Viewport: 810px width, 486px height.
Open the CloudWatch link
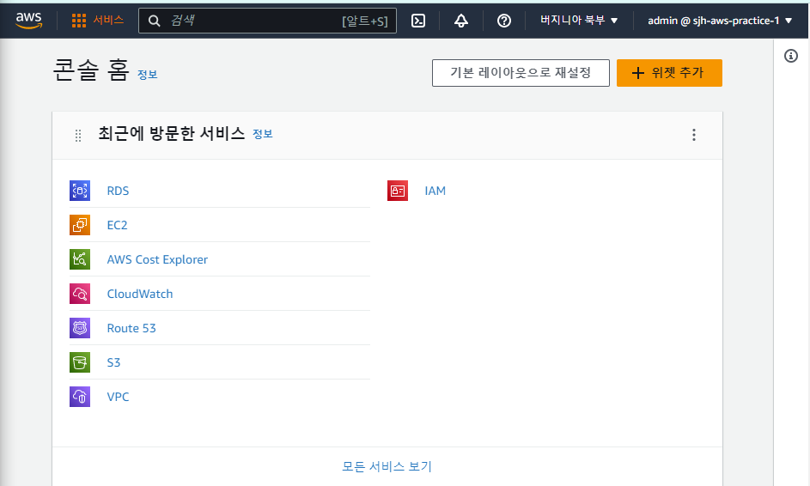point(139,294)
